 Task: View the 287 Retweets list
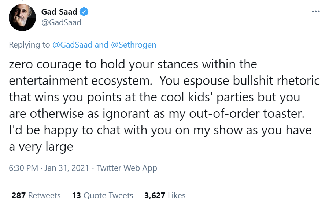pyautogui.click(x=36, y=195)
